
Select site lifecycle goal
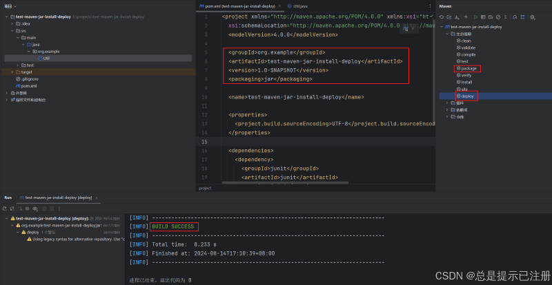tap(462, 89)
